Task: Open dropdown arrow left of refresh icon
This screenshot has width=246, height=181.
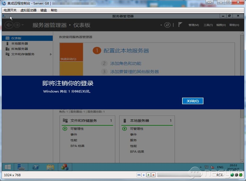Action: 161,25
